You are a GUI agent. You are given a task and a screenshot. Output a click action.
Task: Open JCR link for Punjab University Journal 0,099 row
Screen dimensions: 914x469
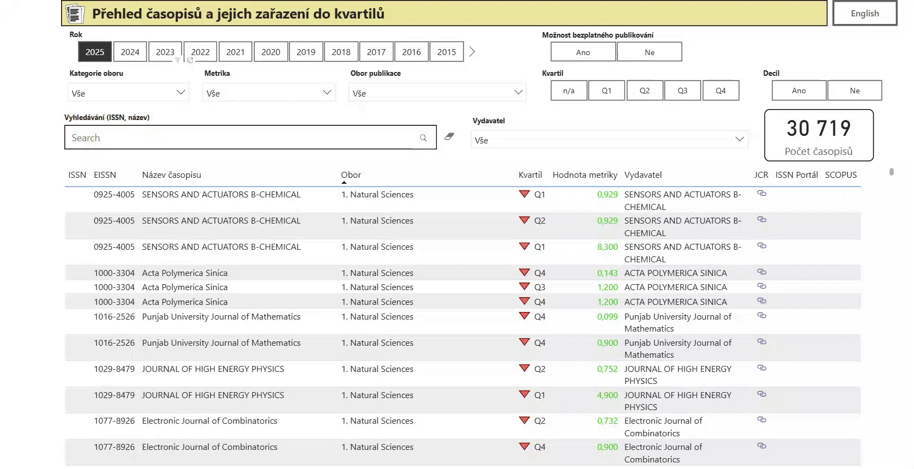(x=762, y=316)
